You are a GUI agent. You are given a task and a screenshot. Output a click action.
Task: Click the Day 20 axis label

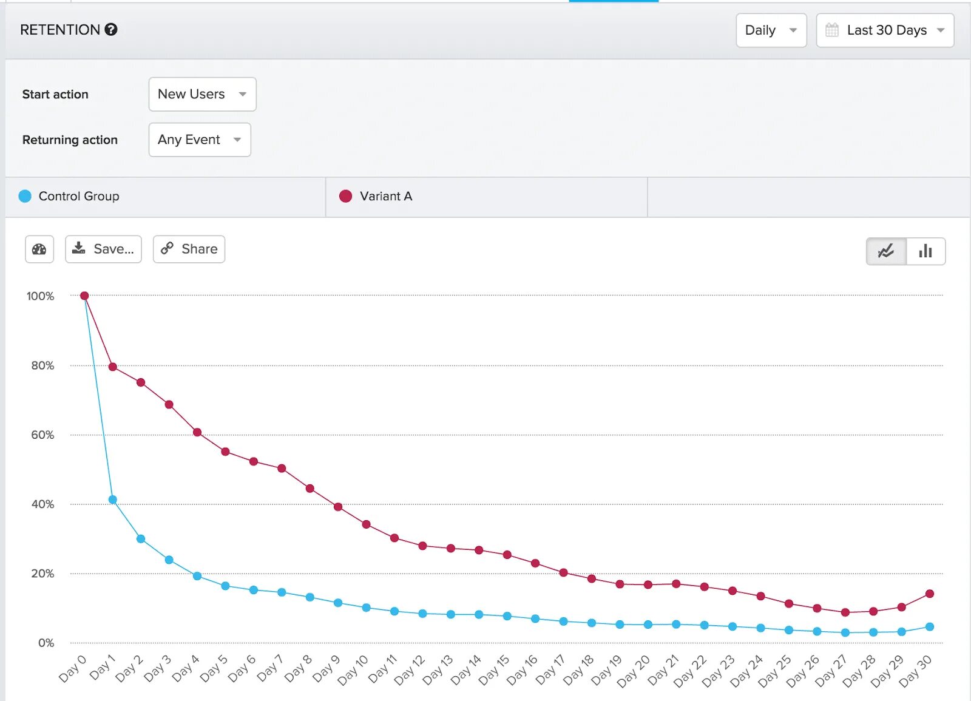[634, 671]
